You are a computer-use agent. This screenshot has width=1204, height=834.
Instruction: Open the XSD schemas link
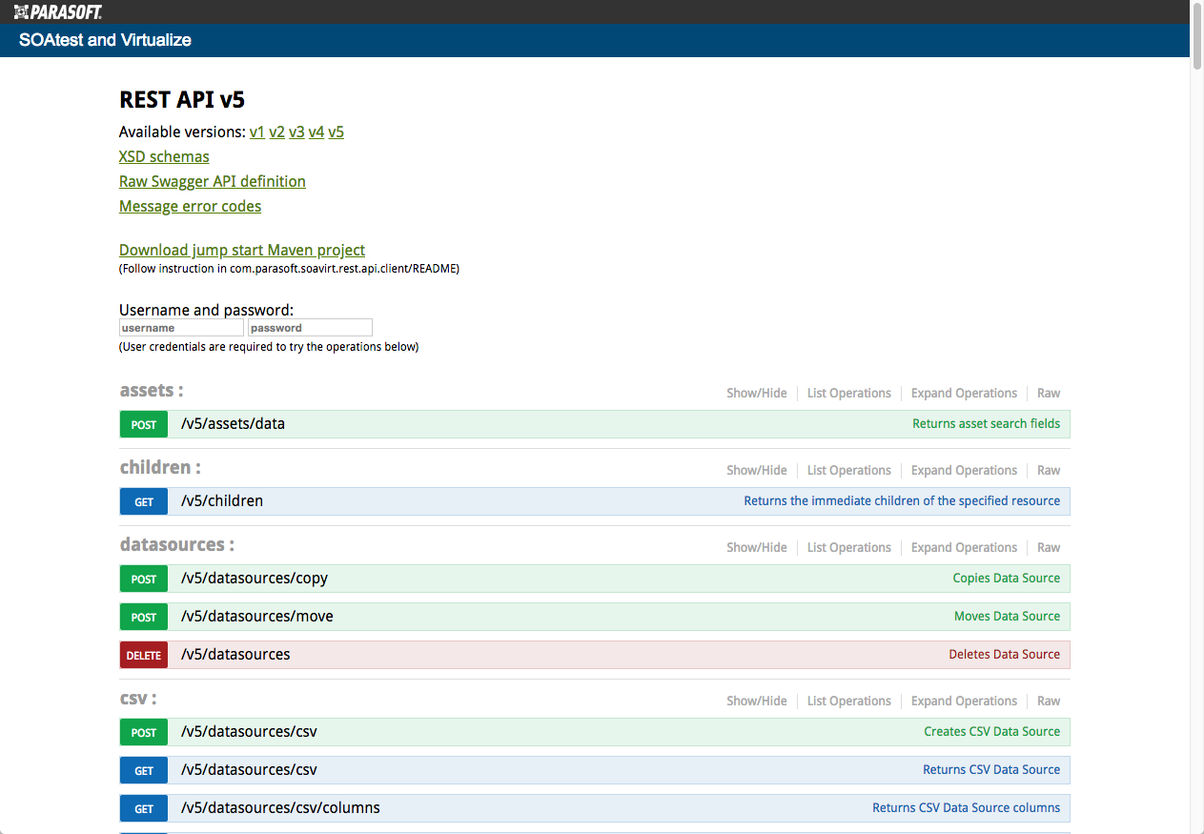click(164, 157)
